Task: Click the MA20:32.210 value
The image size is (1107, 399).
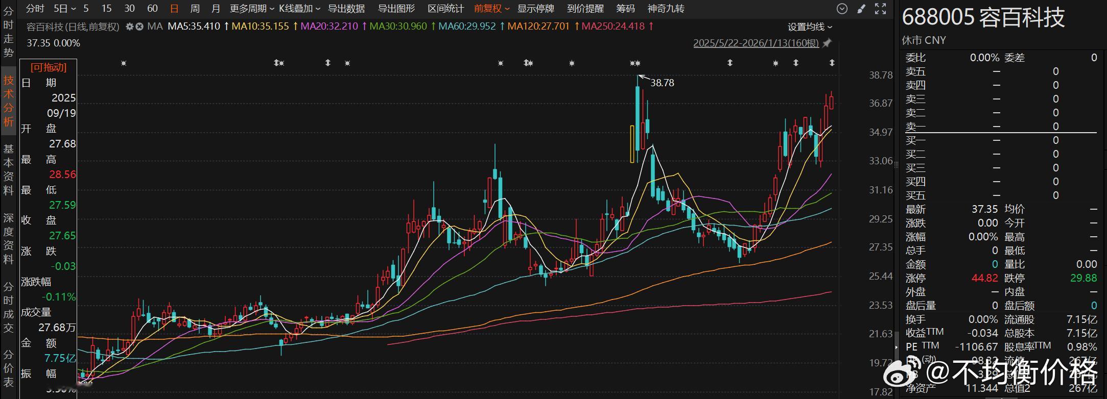Action: [x=329, y=27]
